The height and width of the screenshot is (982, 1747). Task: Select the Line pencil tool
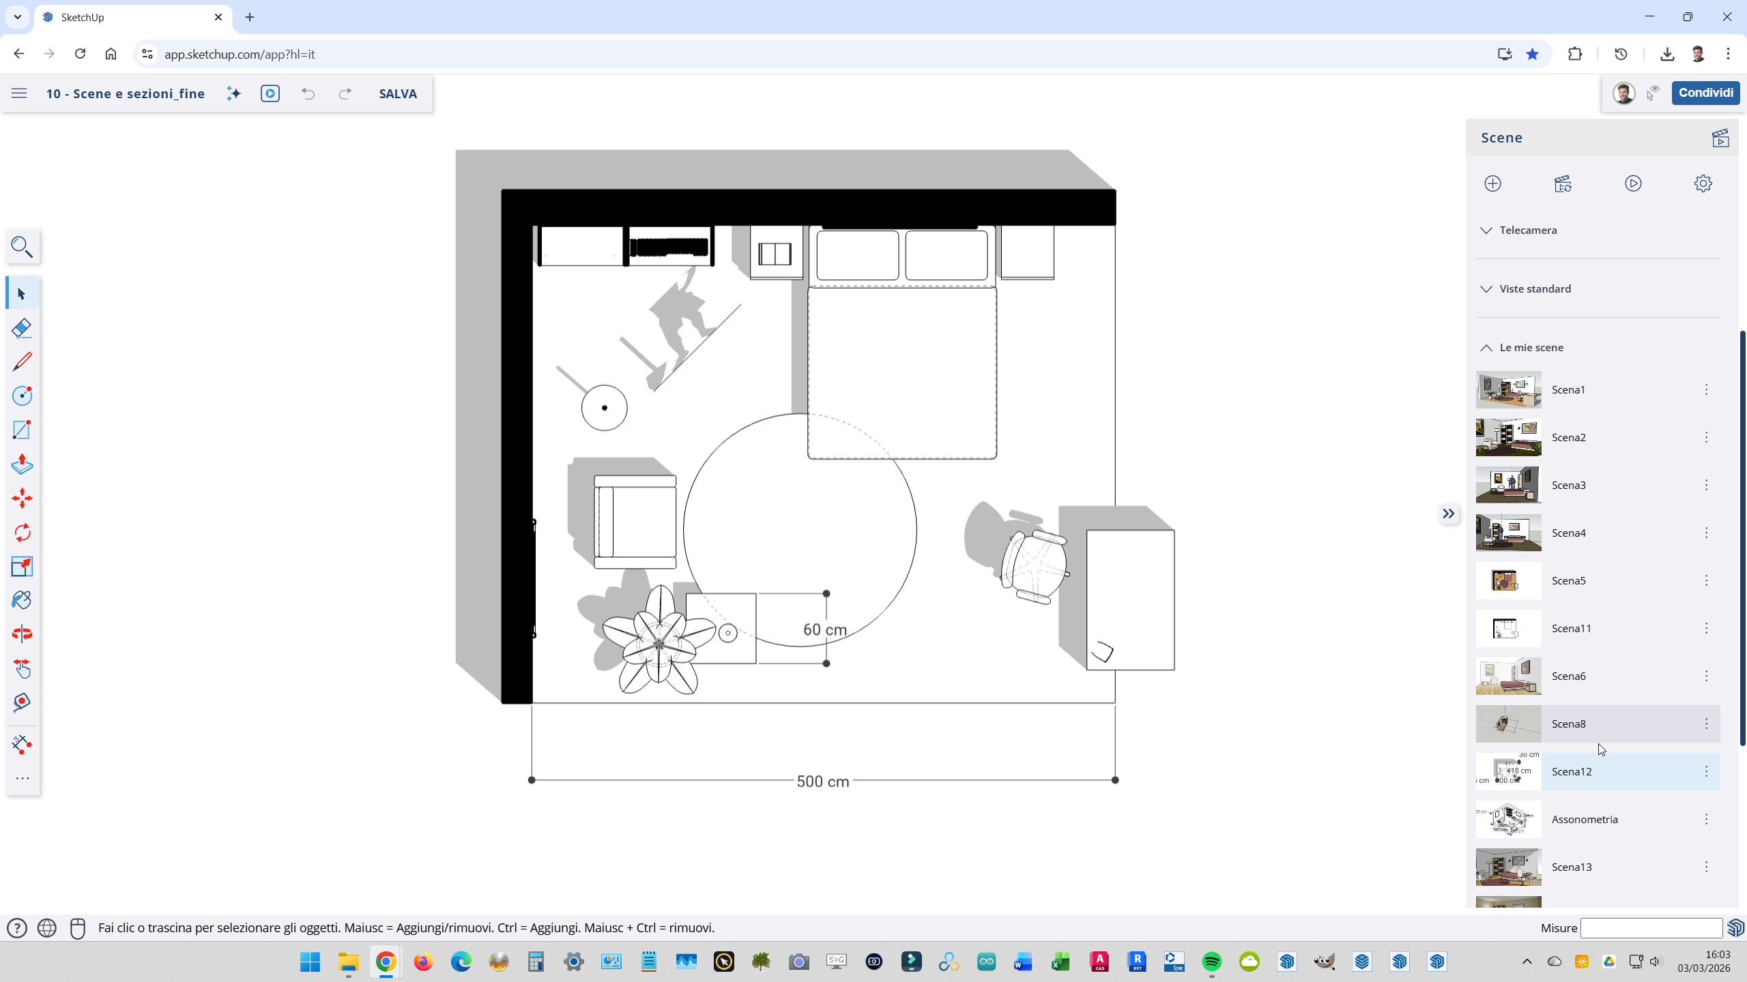click(x=22, y=361)
